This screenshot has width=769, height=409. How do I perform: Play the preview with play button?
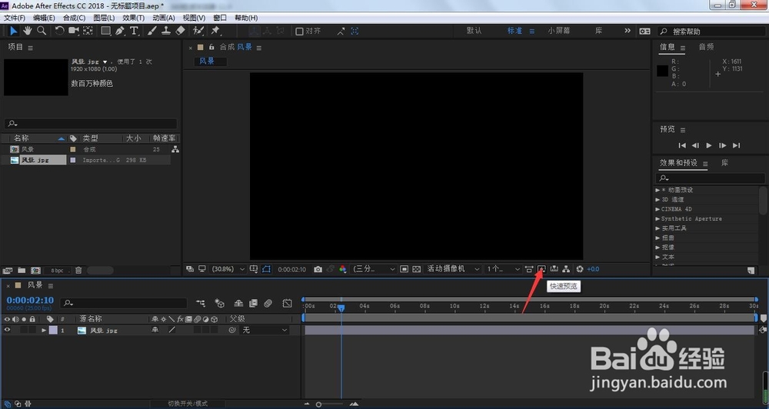(x=709, y=145)
